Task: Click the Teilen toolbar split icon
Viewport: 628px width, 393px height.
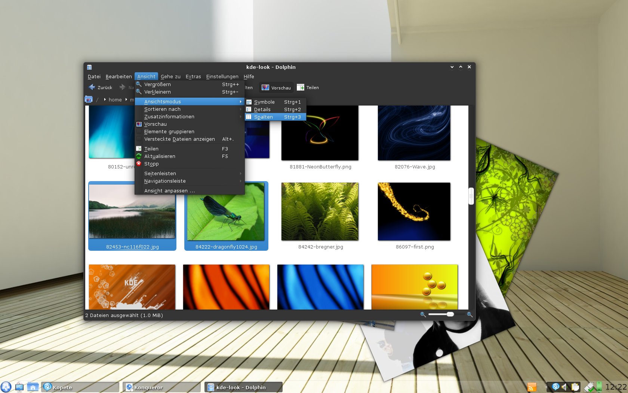Action: tap(301, 88)
